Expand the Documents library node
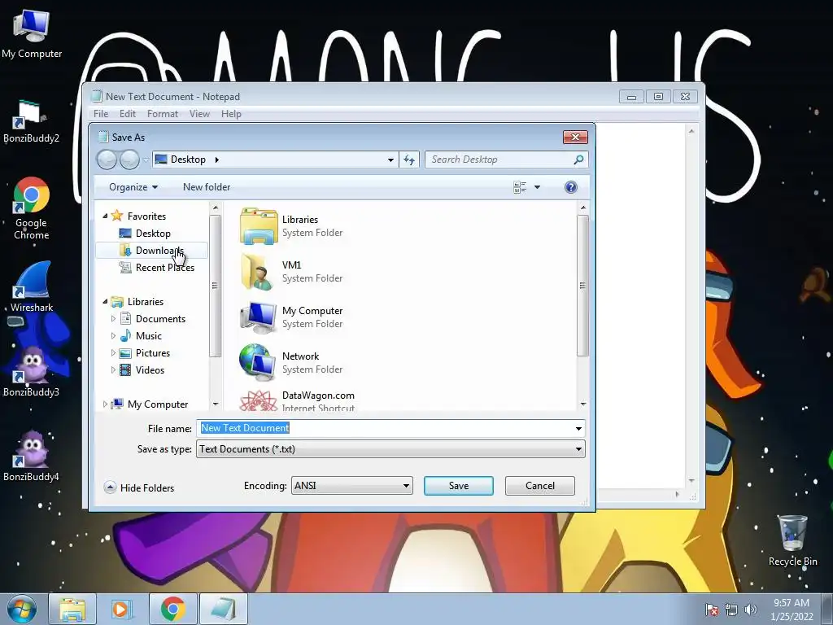 (x=113, y=319)
